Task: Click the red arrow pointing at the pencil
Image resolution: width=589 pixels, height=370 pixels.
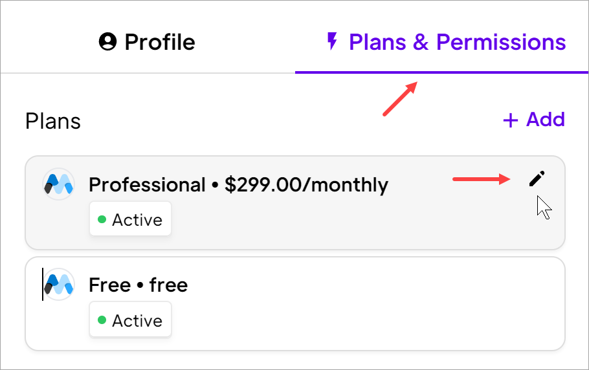Action: coord(482,179)
